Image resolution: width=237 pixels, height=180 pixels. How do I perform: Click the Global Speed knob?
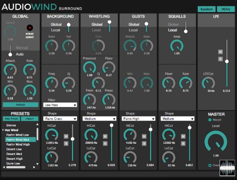(x=10, y=32)
